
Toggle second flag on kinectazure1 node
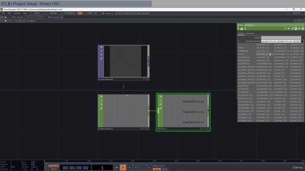[101, 100]
